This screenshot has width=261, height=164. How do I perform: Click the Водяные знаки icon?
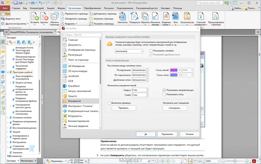tap(166, 16)
